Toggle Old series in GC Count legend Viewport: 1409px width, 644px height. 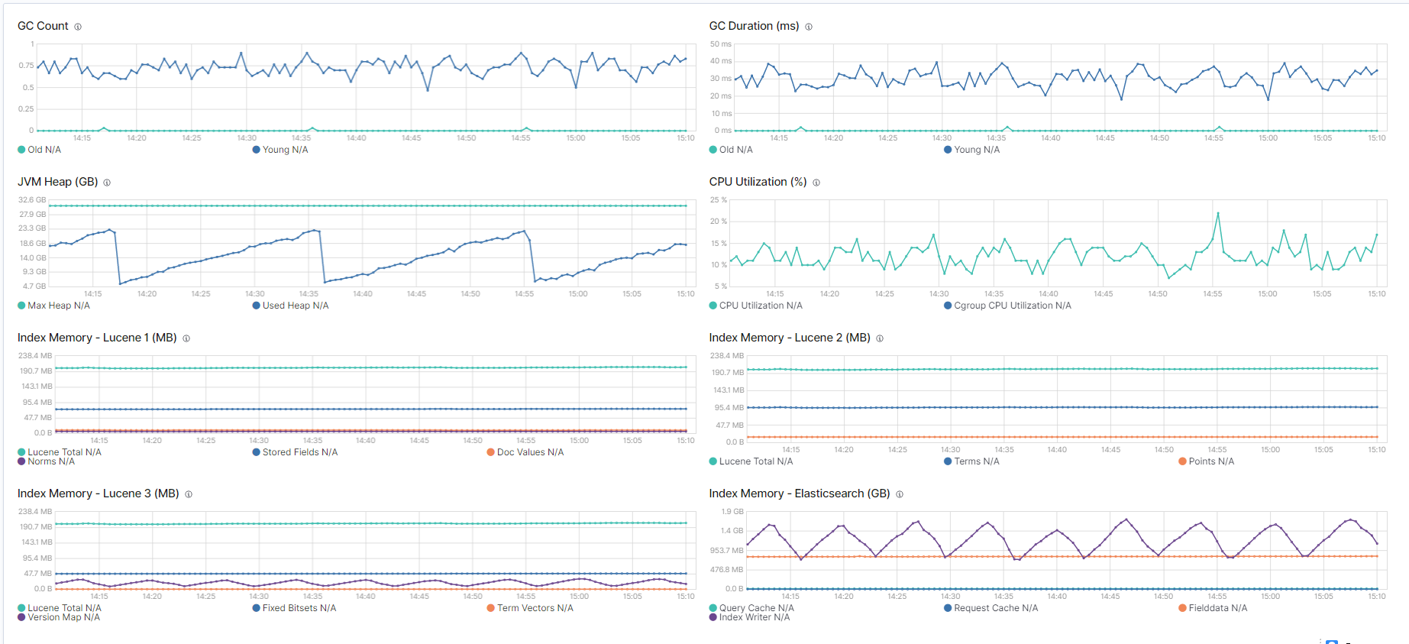40,150
